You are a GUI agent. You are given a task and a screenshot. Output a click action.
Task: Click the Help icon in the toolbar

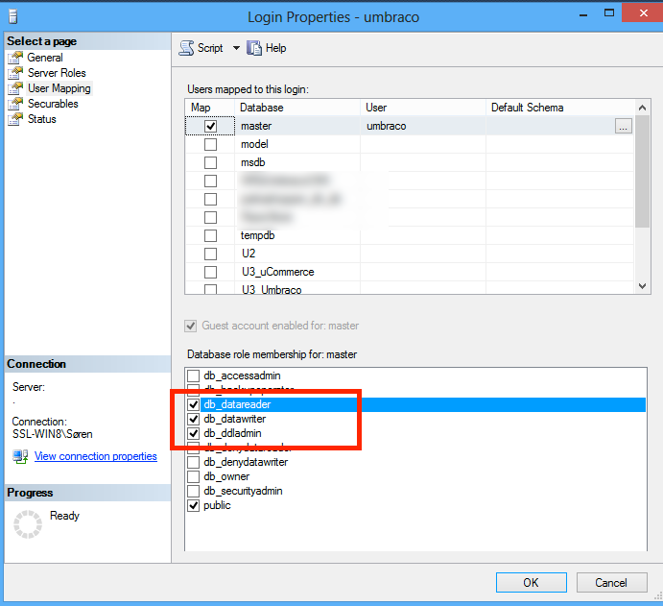[254, 48]
